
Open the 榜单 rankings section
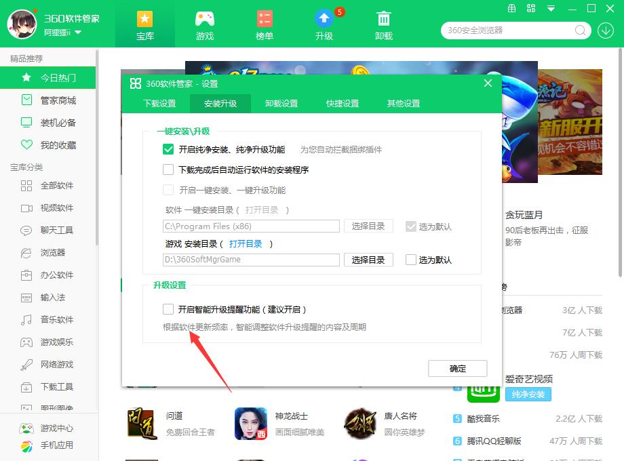tap(264, 24)
